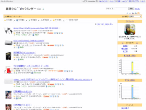
Task: Open the FUJITSU ScanSnap S1500 item title
Action: (28, 41)
